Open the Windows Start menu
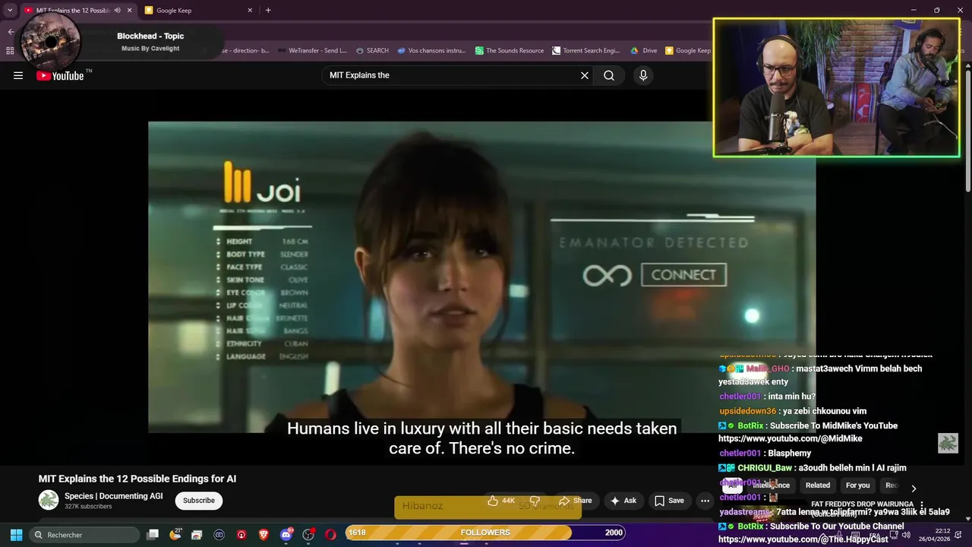Viewport: 972px width, 547px height. (x=16, y=534)
